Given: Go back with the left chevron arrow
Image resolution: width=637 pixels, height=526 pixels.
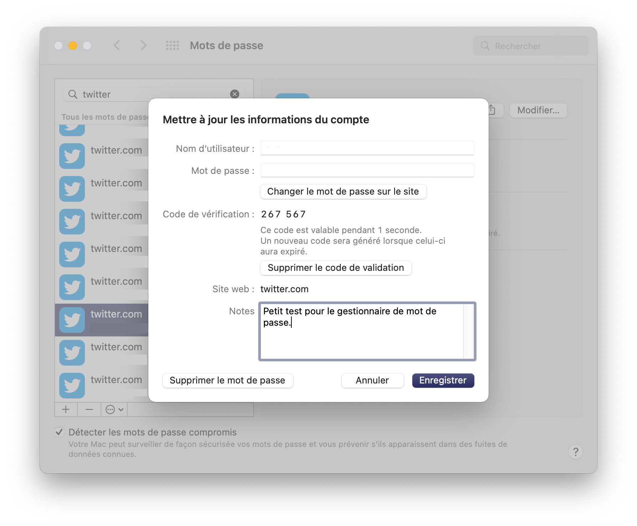Looking at the screenshot, I should 117,45.
